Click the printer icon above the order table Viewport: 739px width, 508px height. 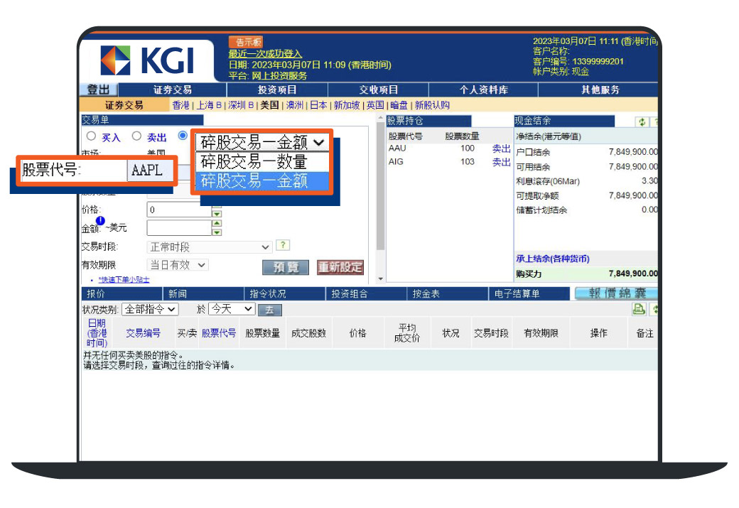638,309
